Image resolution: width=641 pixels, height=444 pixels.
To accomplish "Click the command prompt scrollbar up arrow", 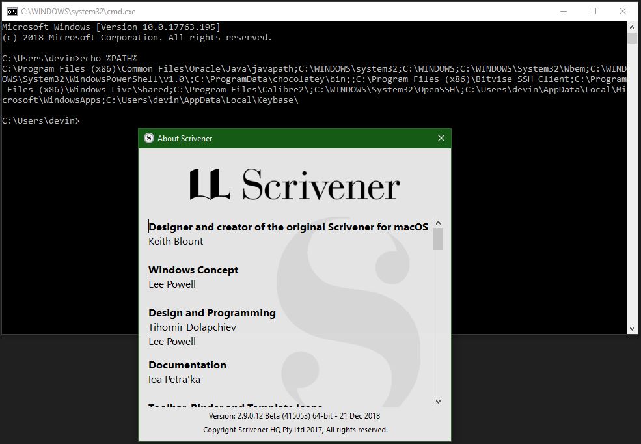I will pyautogui.click(x=632, y=27).
